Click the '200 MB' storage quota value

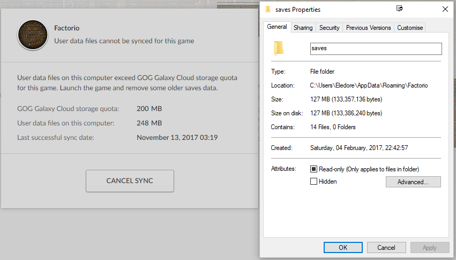[x=149, y=109]
